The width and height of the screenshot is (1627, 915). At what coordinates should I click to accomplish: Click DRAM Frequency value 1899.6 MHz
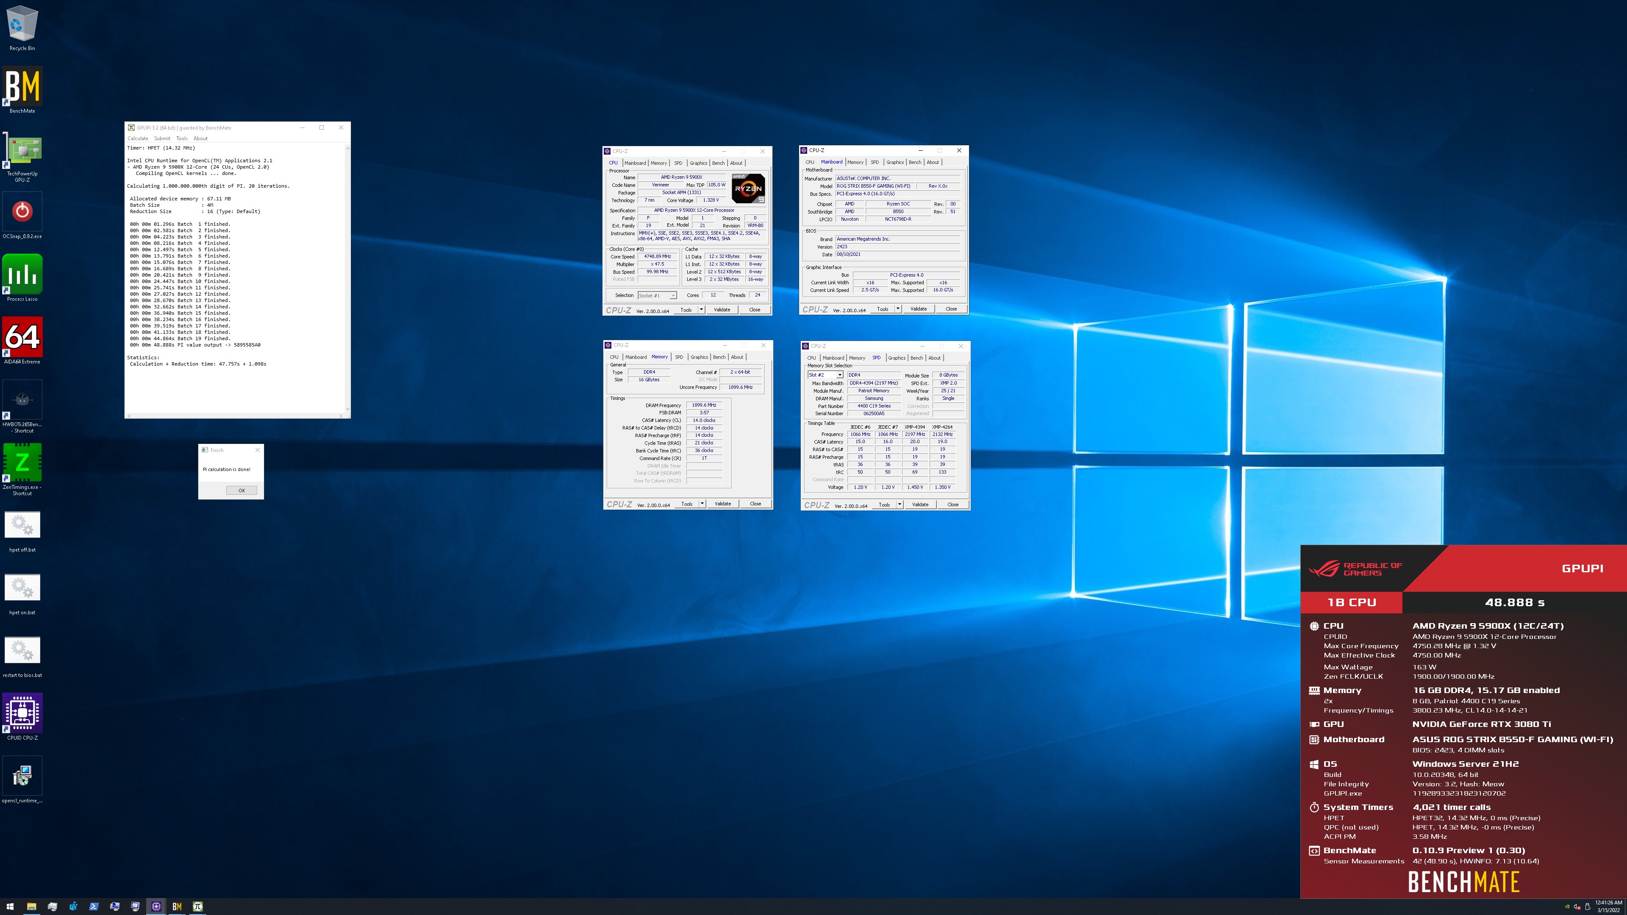(704, 405)
